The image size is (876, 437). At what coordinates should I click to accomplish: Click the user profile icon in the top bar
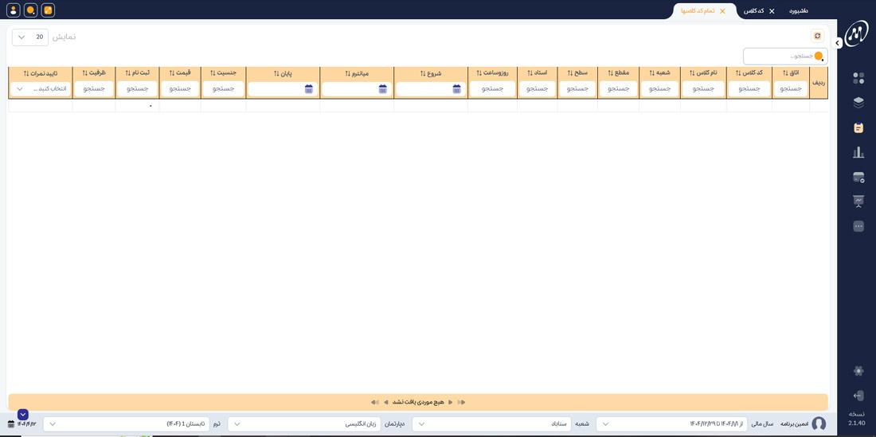pos(13,10)
